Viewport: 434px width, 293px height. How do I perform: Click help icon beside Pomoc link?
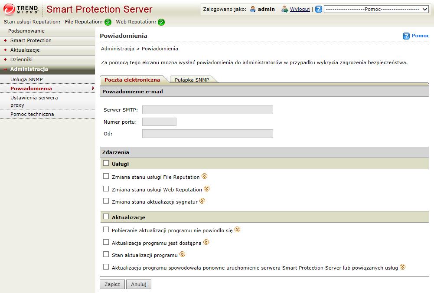click(406, 36)
